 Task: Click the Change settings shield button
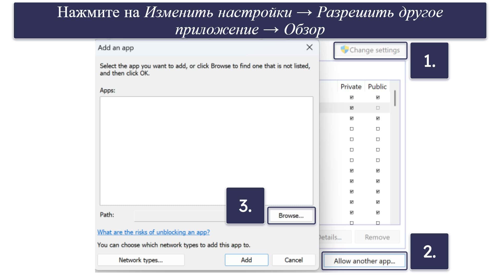pyautogui.click(x=370, y=50)
